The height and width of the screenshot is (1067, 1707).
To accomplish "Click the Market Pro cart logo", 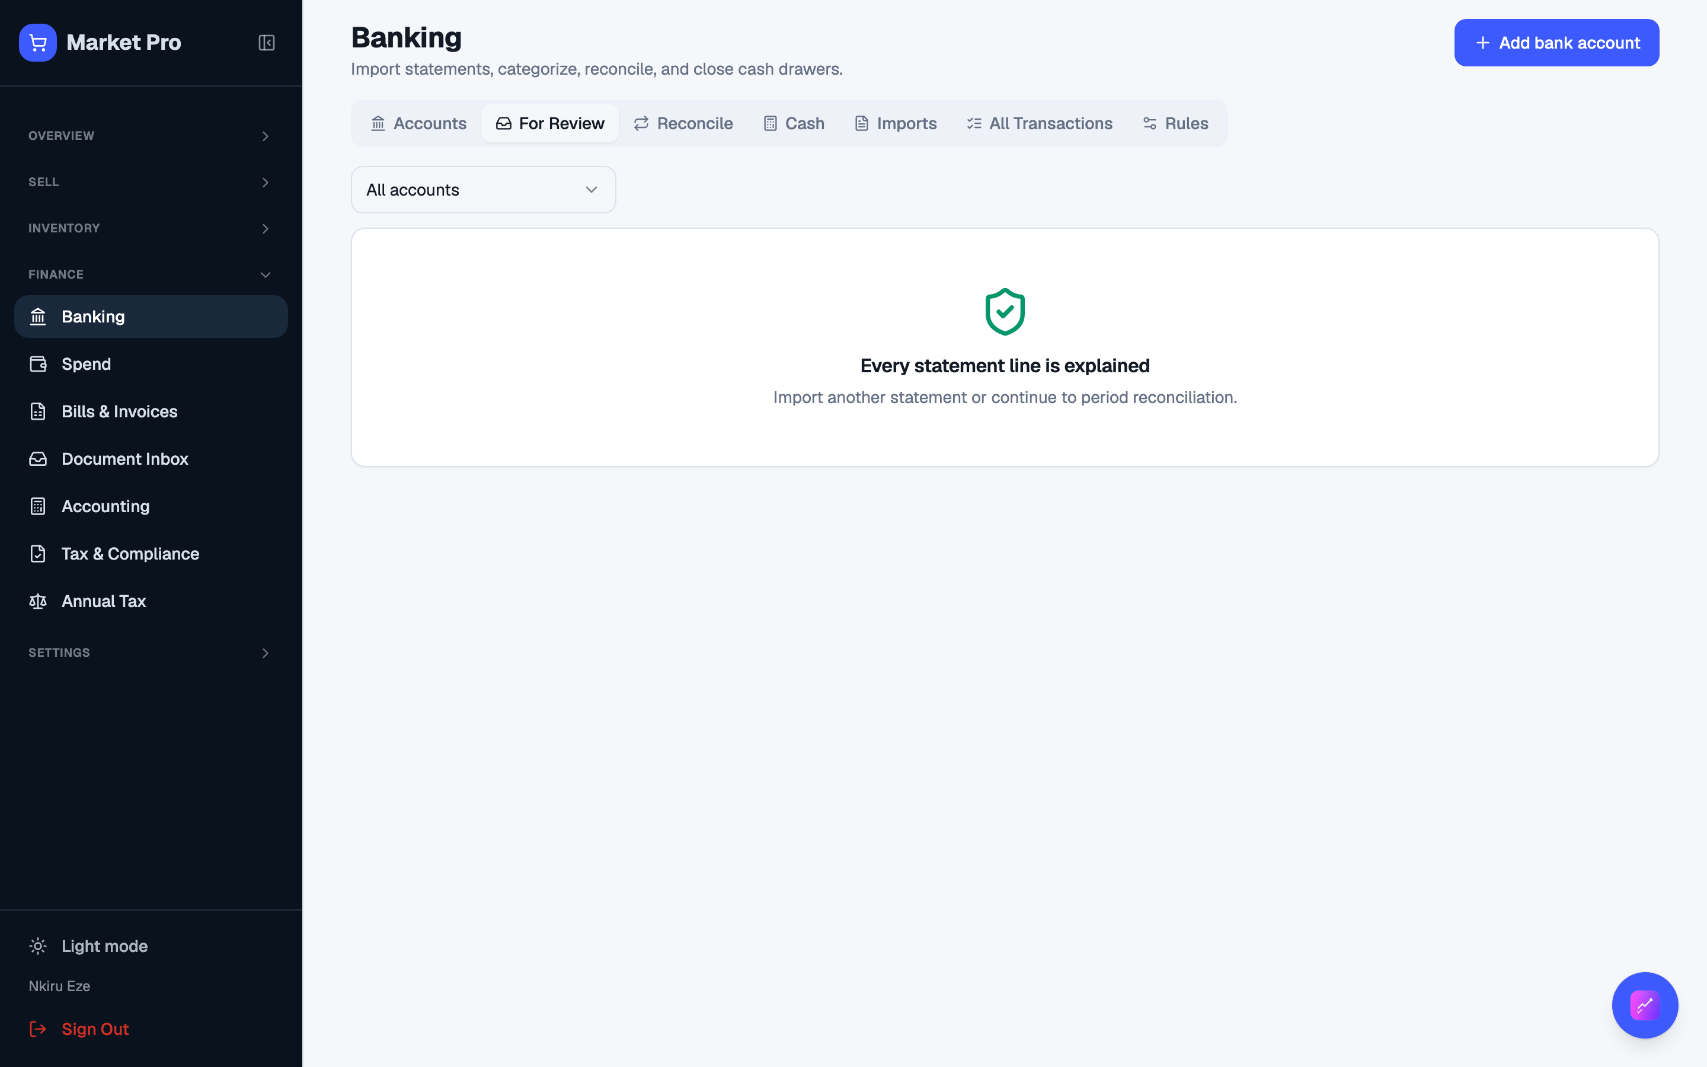I will pos(38,42).
